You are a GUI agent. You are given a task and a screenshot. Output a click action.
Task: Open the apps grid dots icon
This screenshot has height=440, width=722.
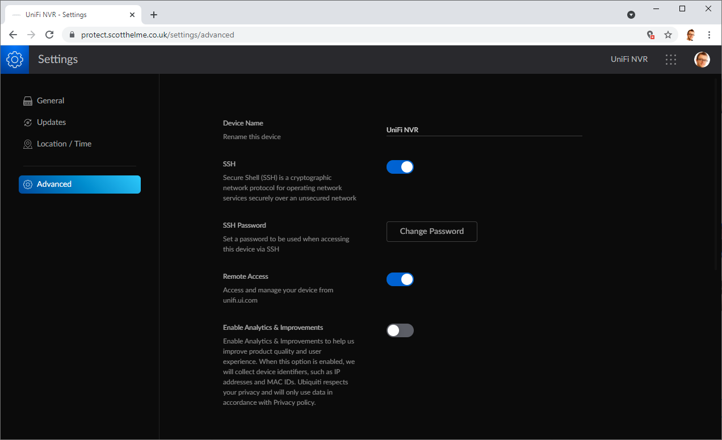[671, 60]
